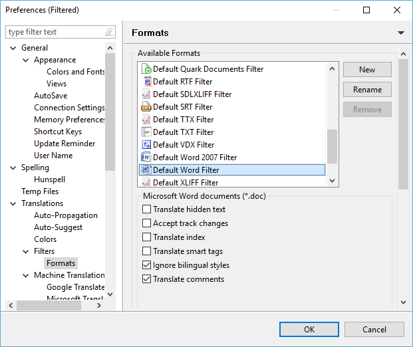Click right panel scroll down arrow
Screen dimensions: 413x347
[403, 302]
